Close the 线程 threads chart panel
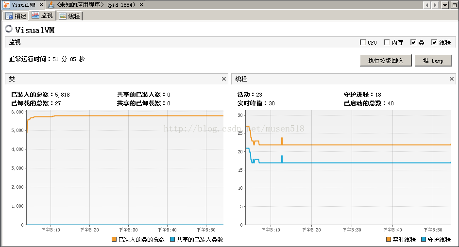Screen dimensions: 459x247 click(452, 79)
